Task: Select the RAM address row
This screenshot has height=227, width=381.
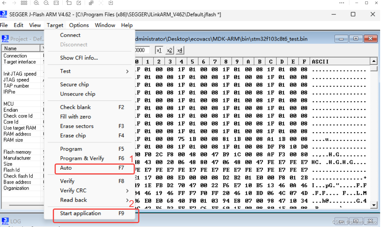Action: click(x=23, y=134)
